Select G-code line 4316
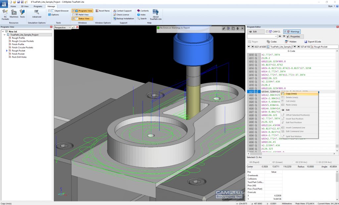 click(292, 75)
